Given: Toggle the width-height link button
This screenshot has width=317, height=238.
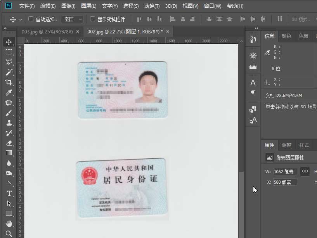Looking at the screenshot, I should click(305, 171).
